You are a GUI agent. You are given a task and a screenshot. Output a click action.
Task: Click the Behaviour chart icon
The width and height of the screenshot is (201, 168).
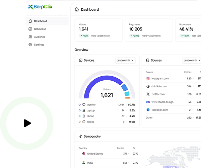(30, 29)
